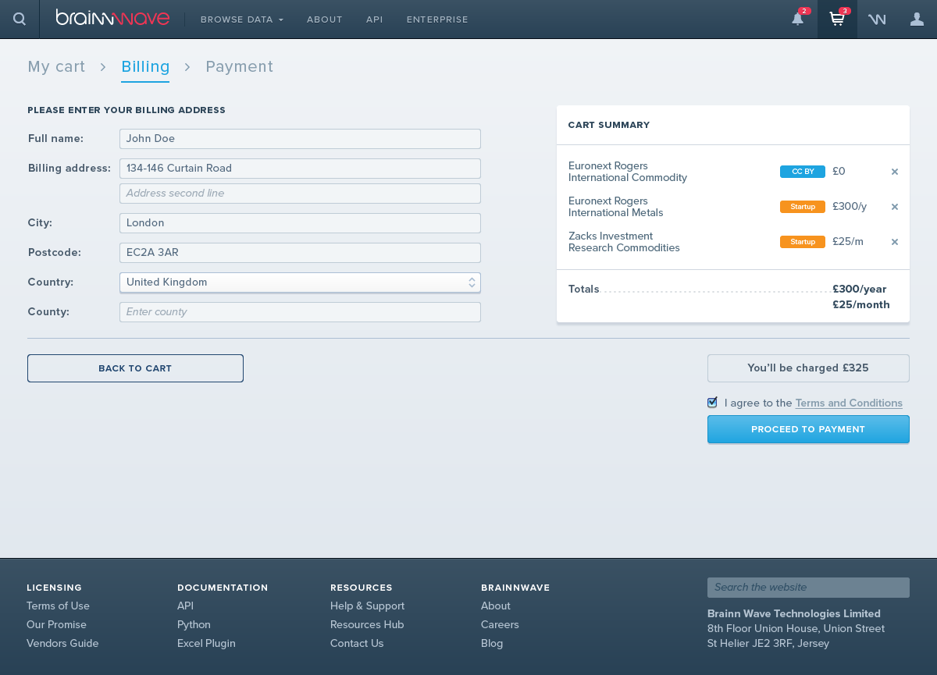The width and height of the screenshot is (937, 675).
Task: Open the API menu item in header
Action: (x=375, y=20)
